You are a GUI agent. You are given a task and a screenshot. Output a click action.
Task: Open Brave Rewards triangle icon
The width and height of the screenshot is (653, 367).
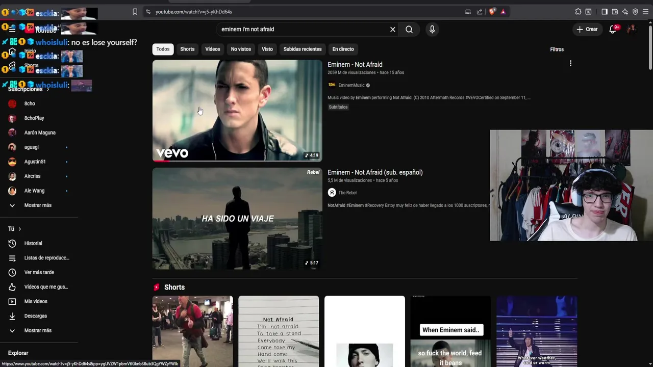[x=503, y=12]
